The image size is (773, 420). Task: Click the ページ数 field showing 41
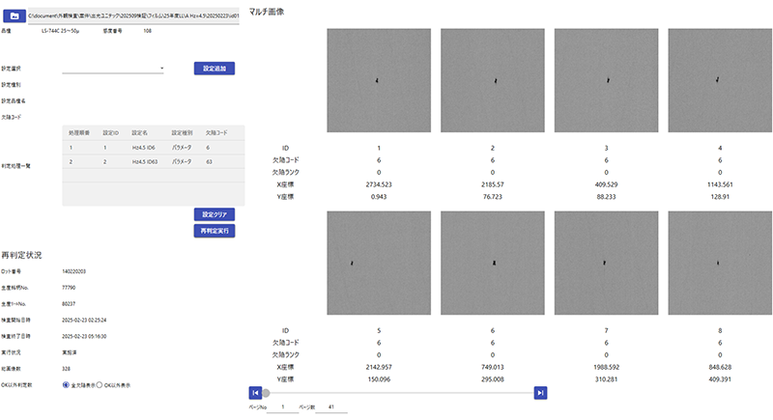(x=331, y=407)
